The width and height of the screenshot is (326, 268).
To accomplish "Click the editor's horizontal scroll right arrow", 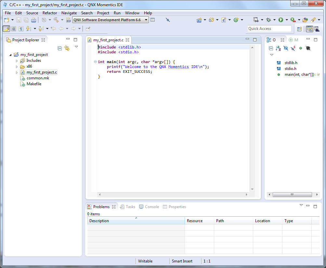I will [247, 195].
